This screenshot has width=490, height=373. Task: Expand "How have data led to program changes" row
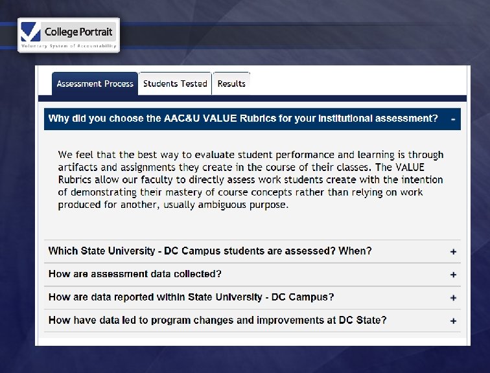click(x=217, y=320)
